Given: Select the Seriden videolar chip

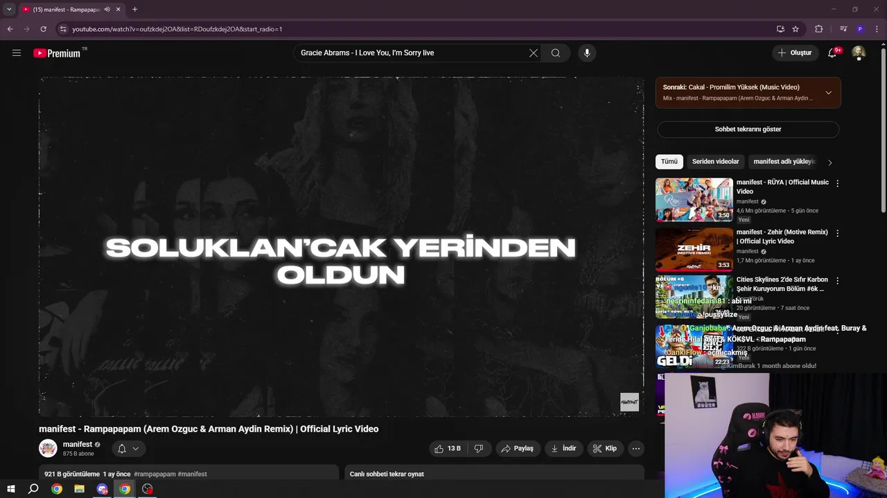Looking at the screenshot, I should (x=716, y=162).
